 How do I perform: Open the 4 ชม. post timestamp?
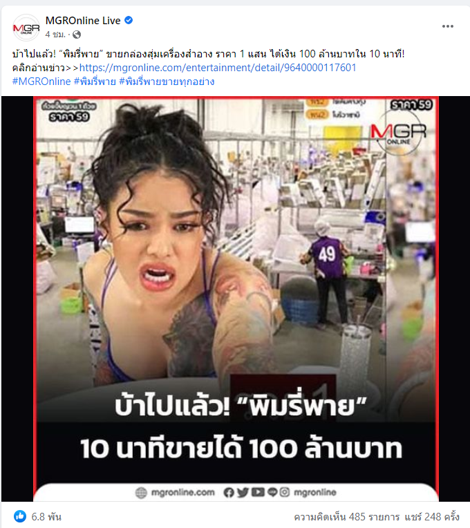tap(55, 35)
